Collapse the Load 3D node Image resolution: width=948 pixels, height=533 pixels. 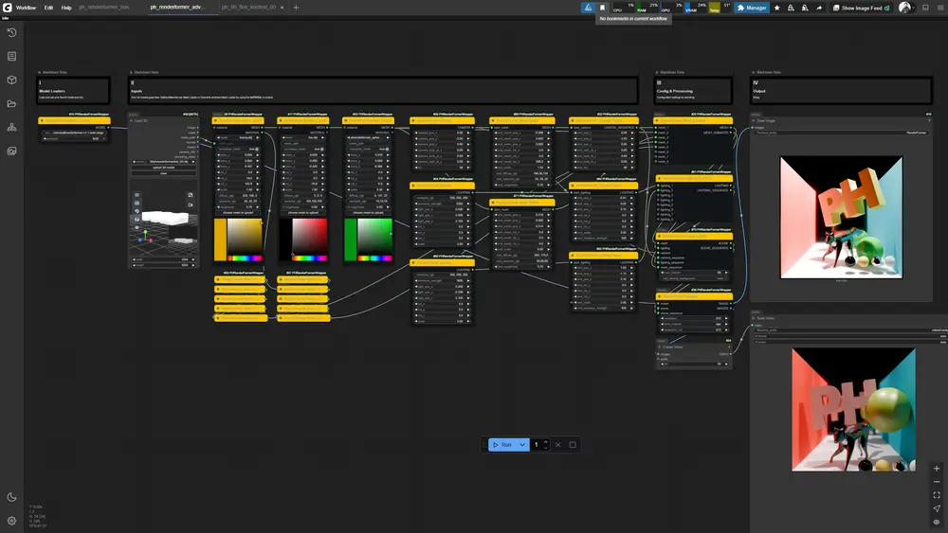131,121
